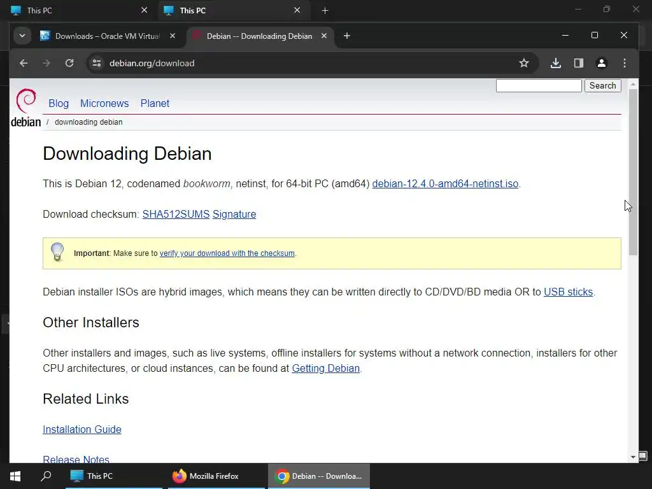This screenshot has height=489, width=652.
Task: Open the Blog link
Action: [x=59, y=103]
